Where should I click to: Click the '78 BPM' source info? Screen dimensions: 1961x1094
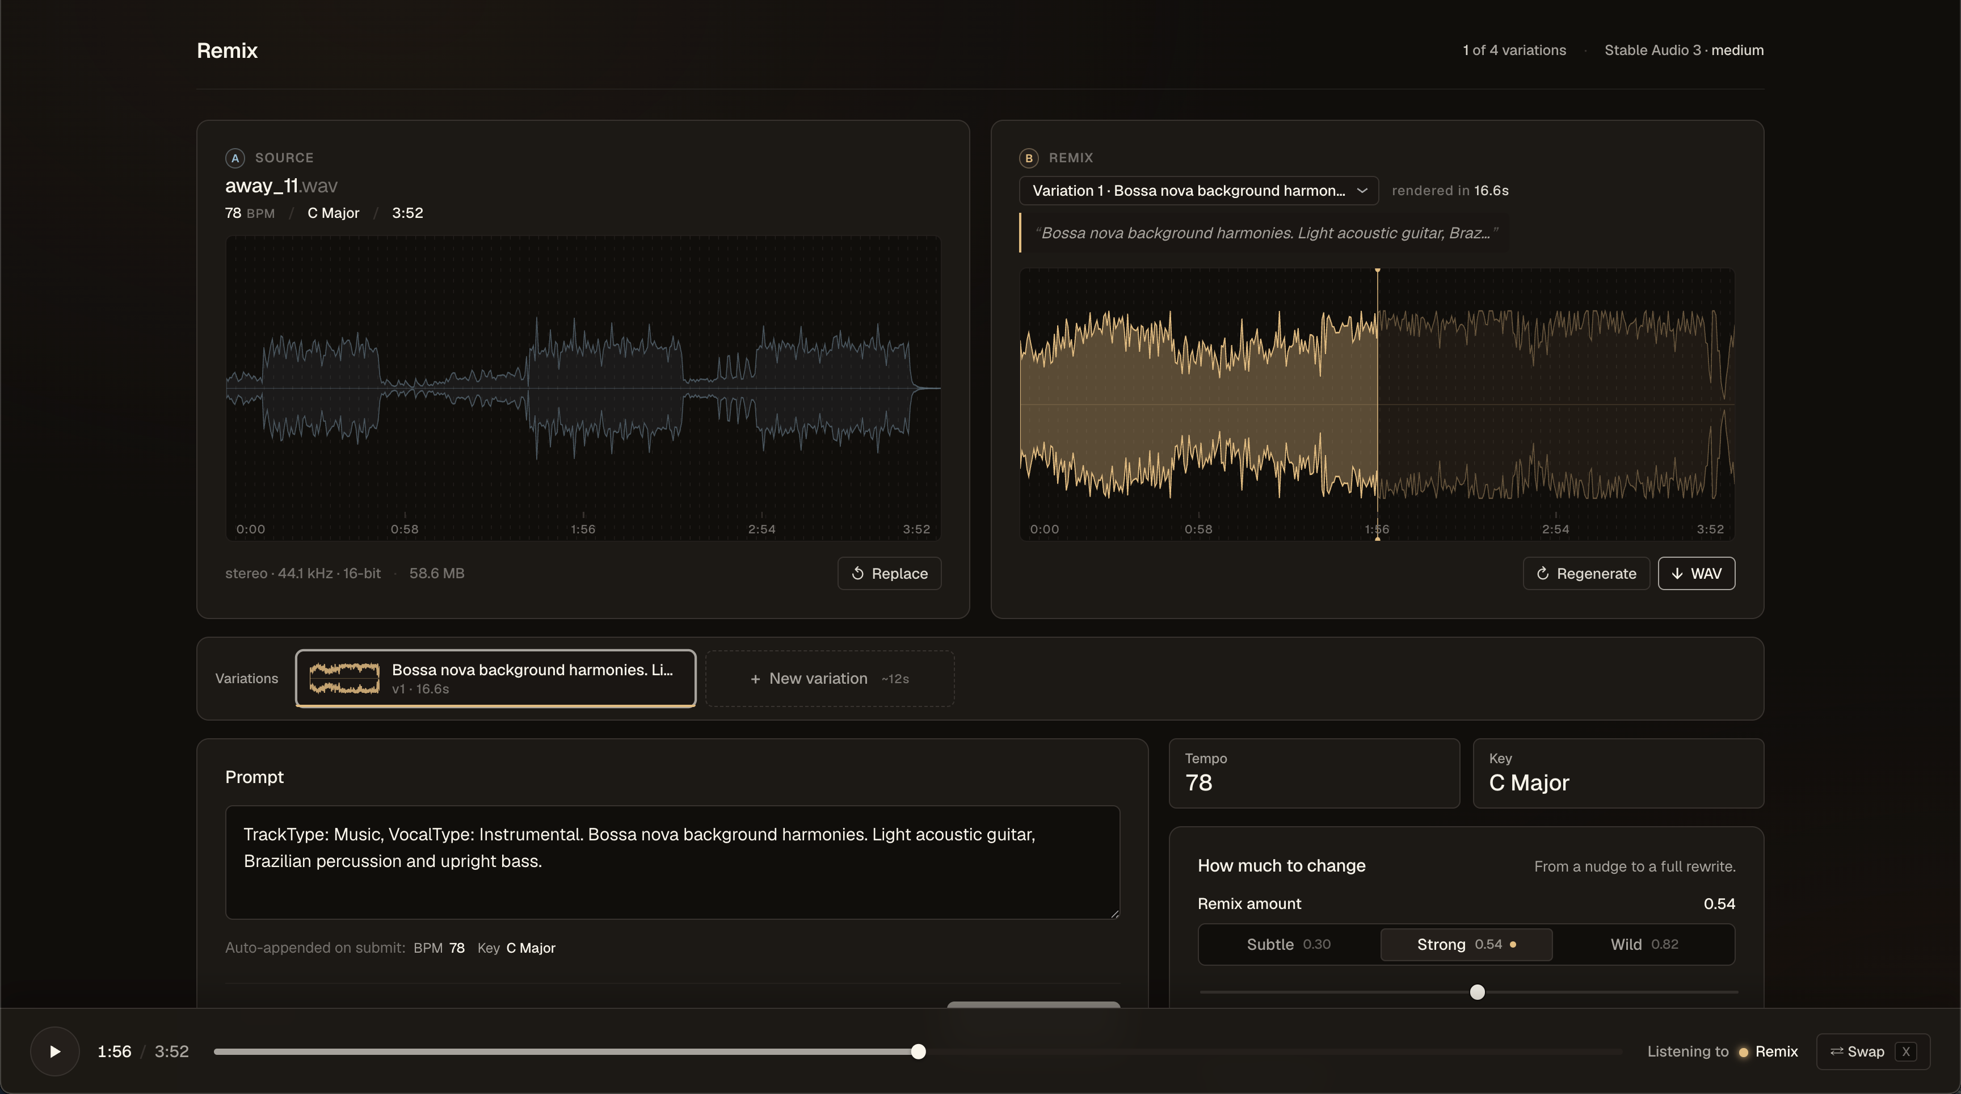pos(250,213)
